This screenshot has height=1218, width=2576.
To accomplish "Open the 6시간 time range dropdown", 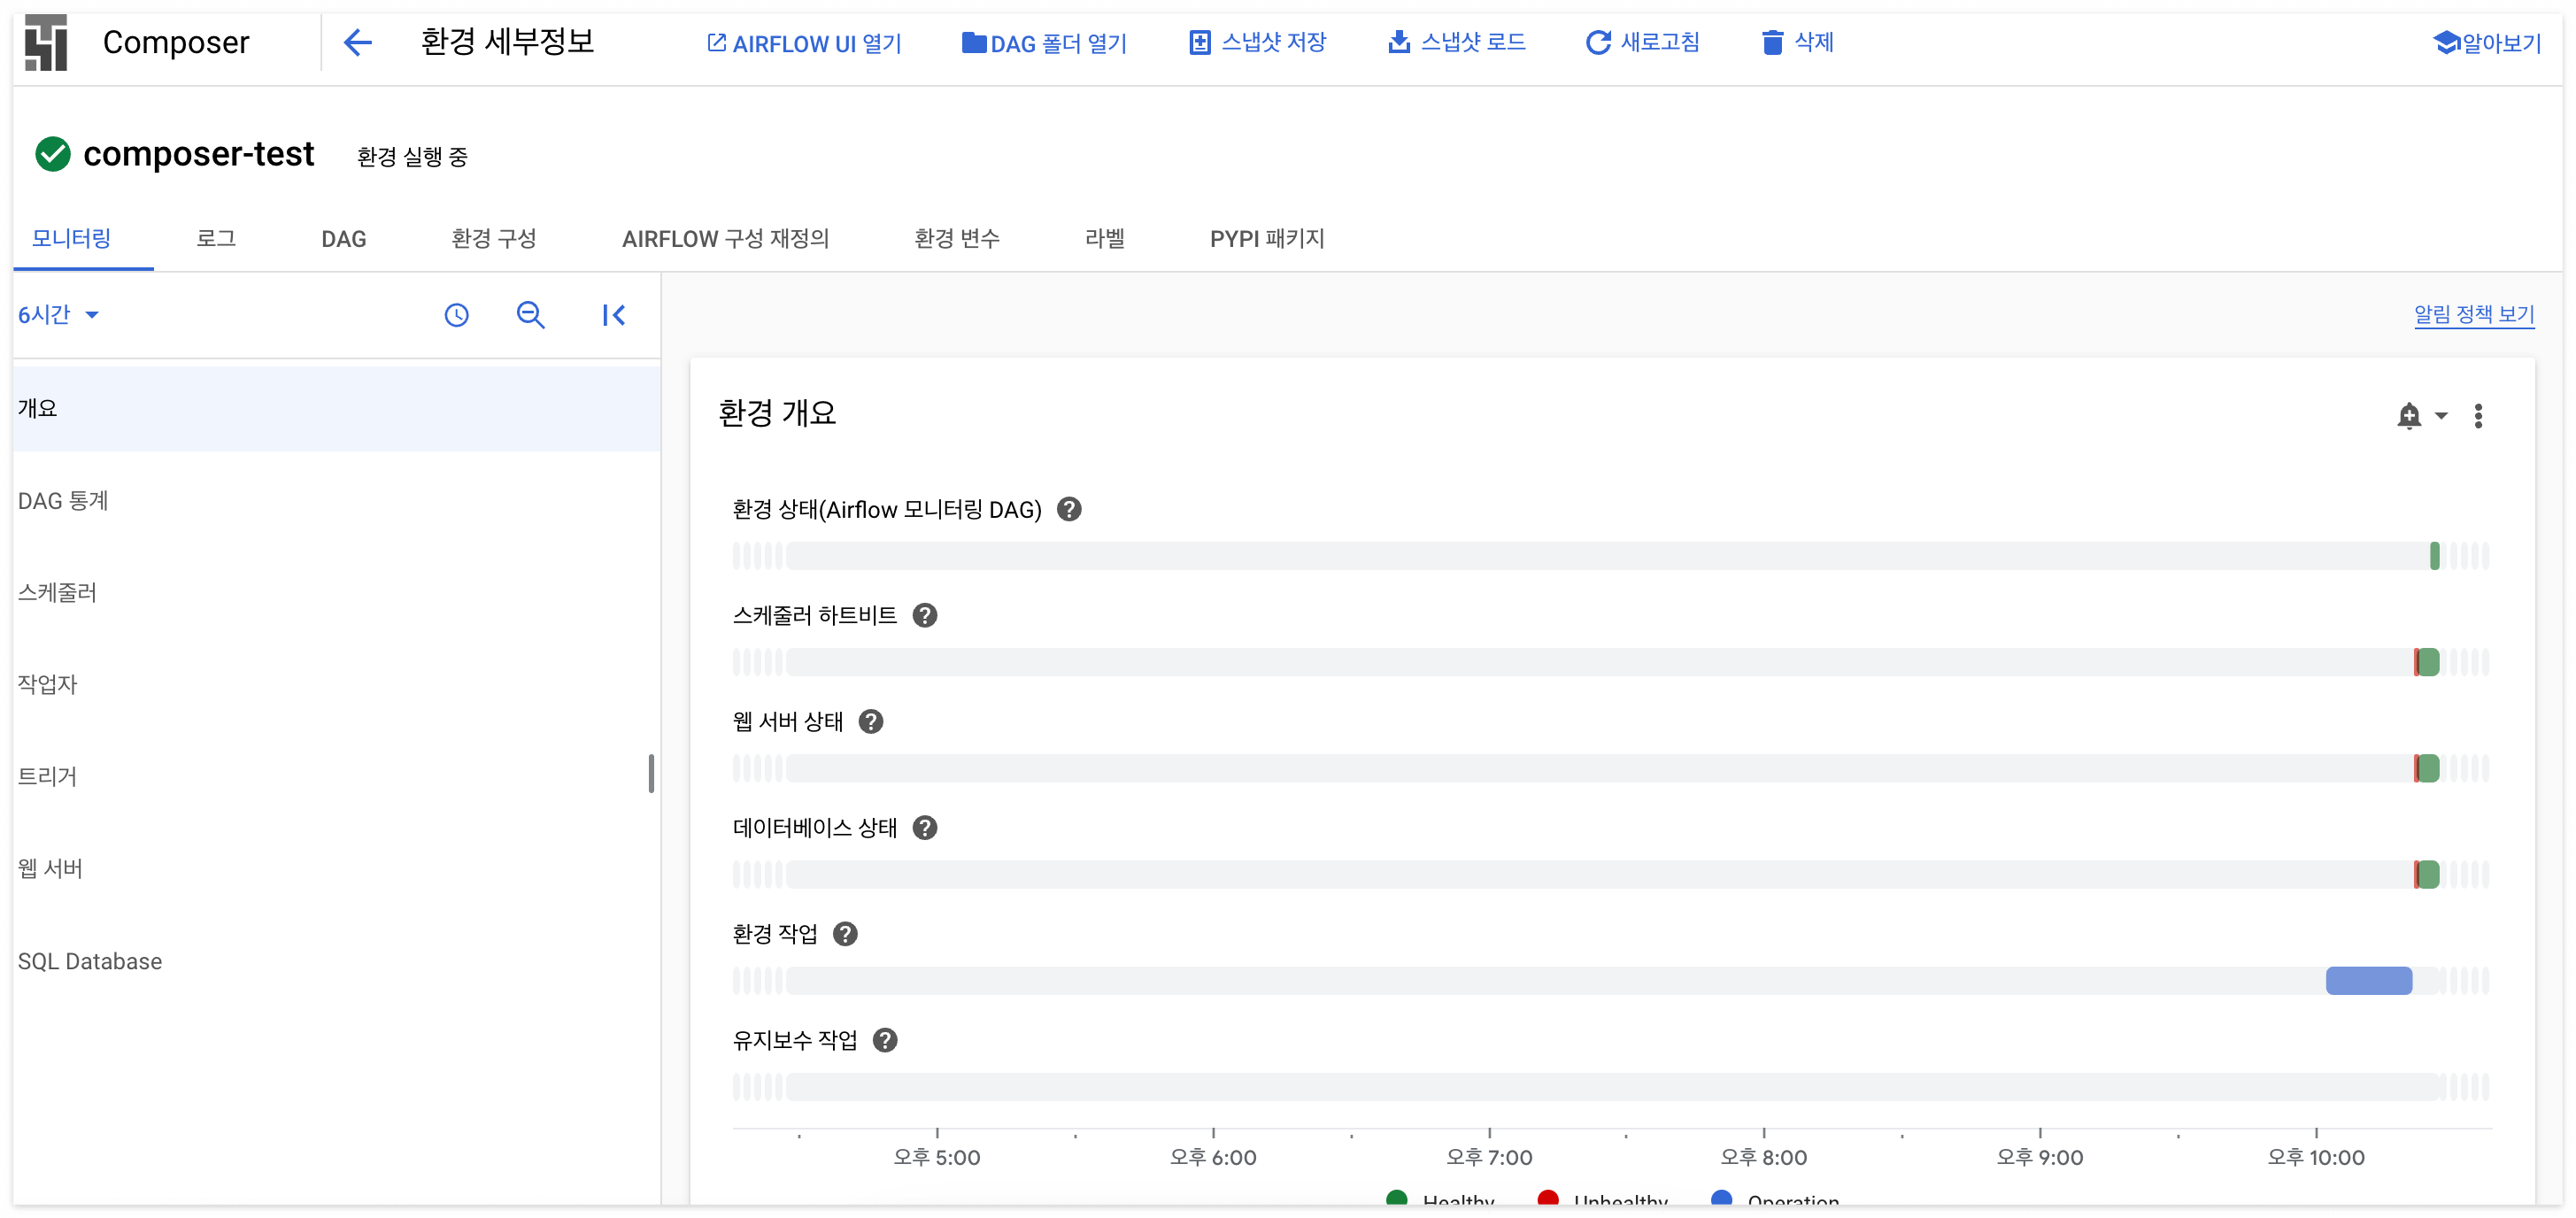I will pyautogui.click(x=58, y=315).
